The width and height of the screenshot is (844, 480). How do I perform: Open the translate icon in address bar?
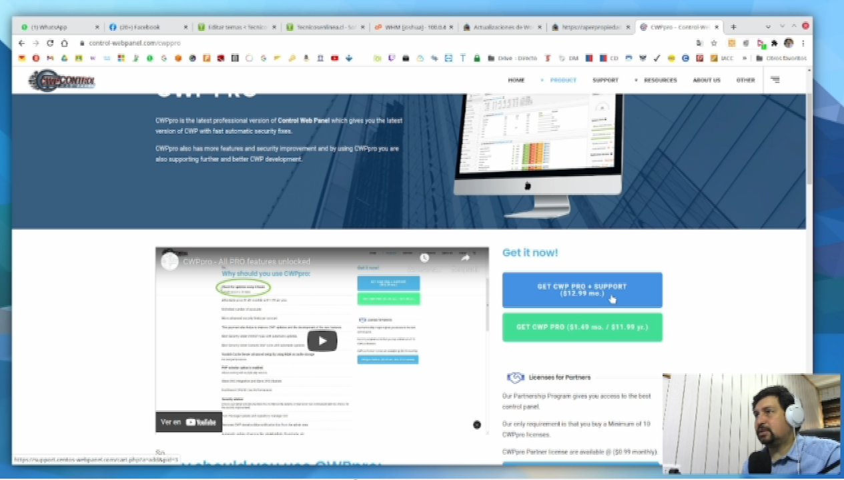[699, 43]
